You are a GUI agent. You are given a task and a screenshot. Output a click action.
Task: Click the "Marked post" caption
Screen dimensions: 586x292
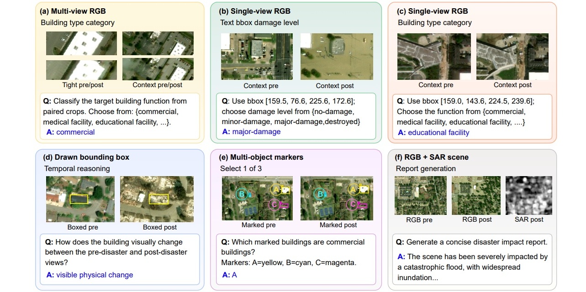[x=337, y=225]
